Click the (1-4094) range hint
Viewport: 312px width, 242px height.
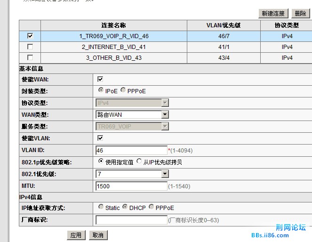pyautogui.click(x=182, y=151)
